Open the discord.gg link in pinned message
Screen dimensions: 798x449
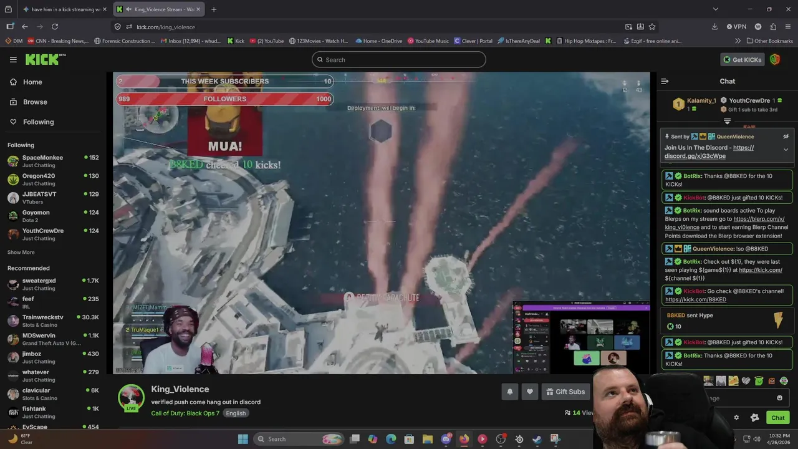(709, 152)
